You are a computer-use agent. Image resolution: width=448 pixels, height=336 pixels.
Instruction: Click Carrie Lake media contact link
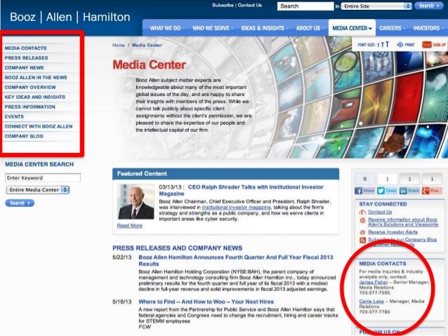371,302
